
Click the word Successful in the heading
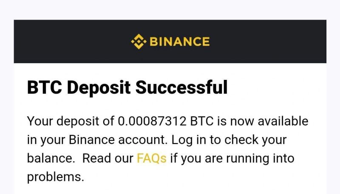tap(181, 87)
